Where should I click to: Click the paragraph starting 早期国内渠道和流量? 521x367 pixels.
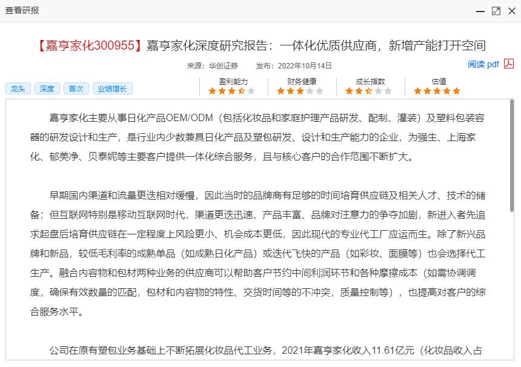[x=257, y=253]
